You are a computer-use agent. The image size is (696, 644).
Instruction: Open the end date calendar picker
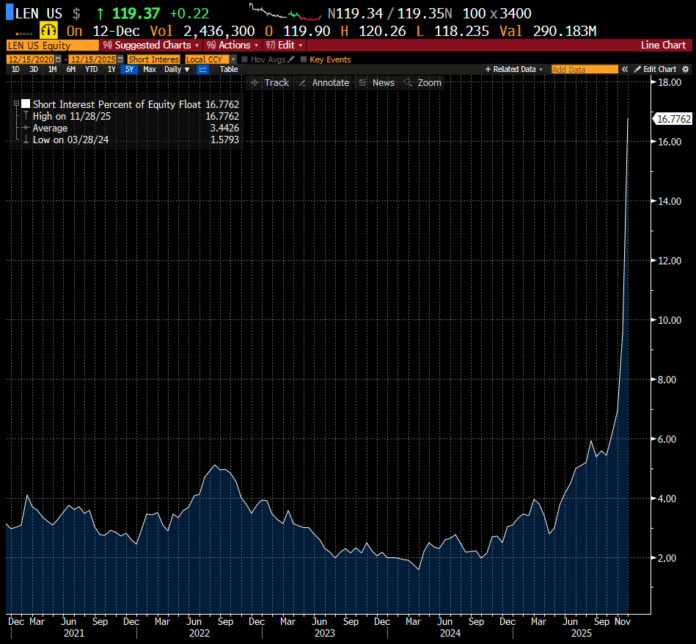point(120,59)
